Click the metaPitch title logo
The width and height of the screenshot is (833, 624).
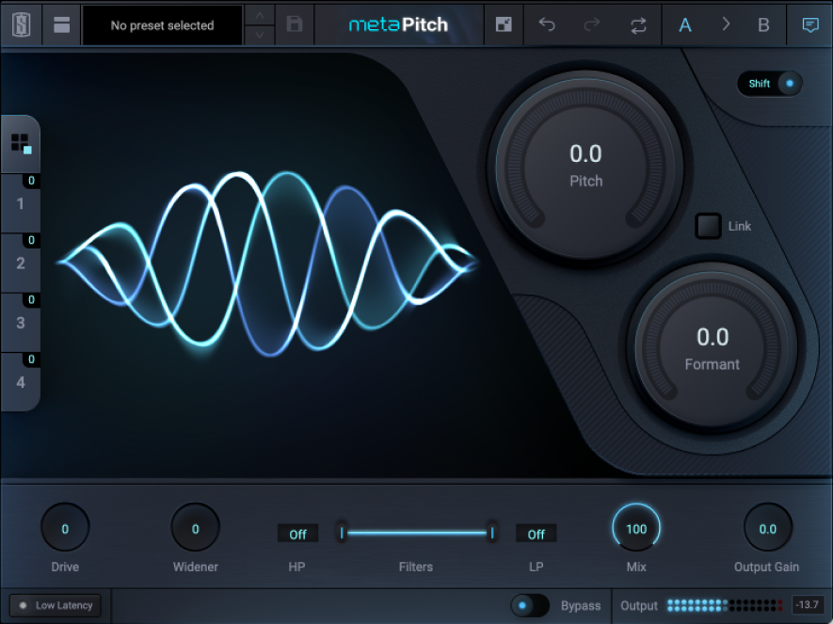[x=398, y=24]
